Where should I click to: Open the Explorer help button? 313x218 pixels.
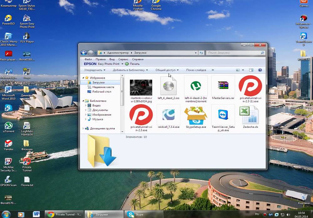(x=260, y=70)
